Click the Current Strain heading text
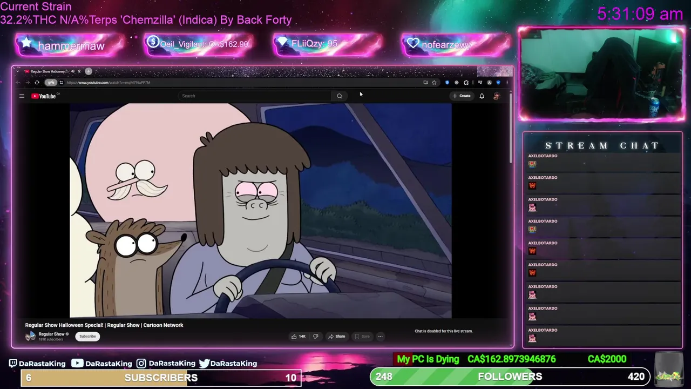The width and height of the screenshot is (691, 389). pos(36,7)
